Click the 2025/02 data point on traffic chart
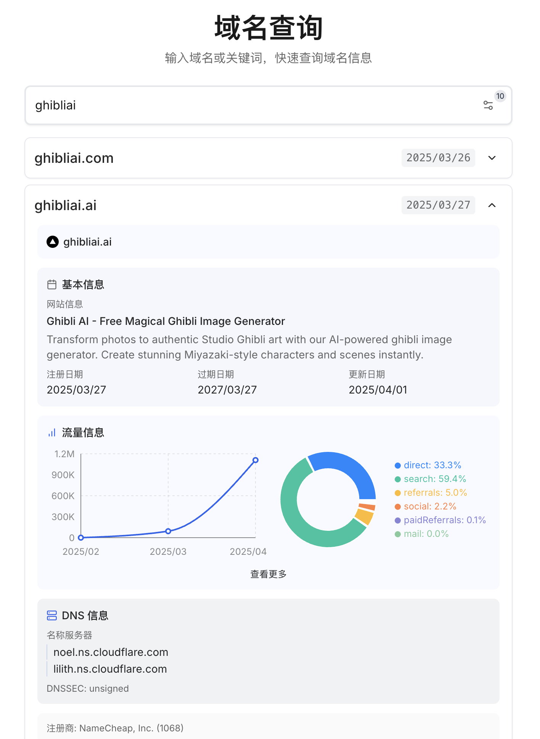540x739 pixels. pyautogui.click(x=81, y=538)
